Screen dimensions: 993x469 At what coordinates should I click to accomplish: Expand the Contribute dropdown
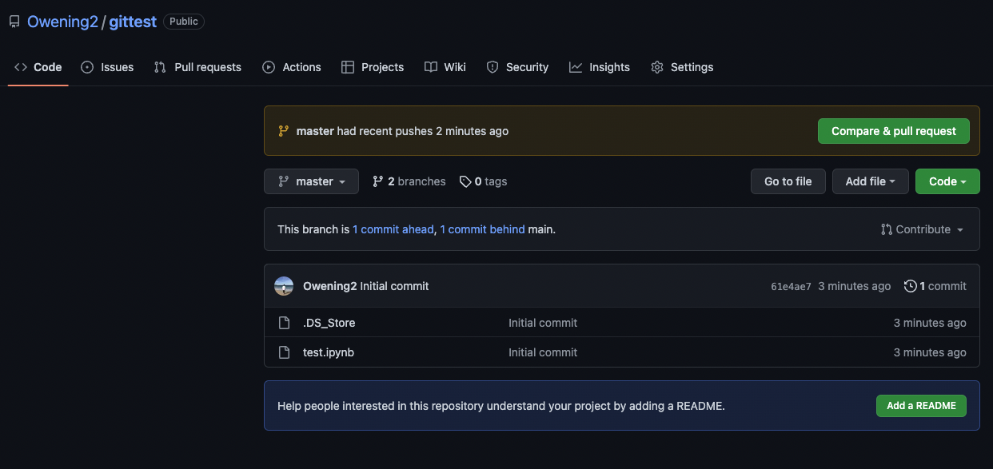922,229
